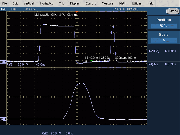Click the Position control label
Screen dimensions: 180x135
click(x=164, y=20)
